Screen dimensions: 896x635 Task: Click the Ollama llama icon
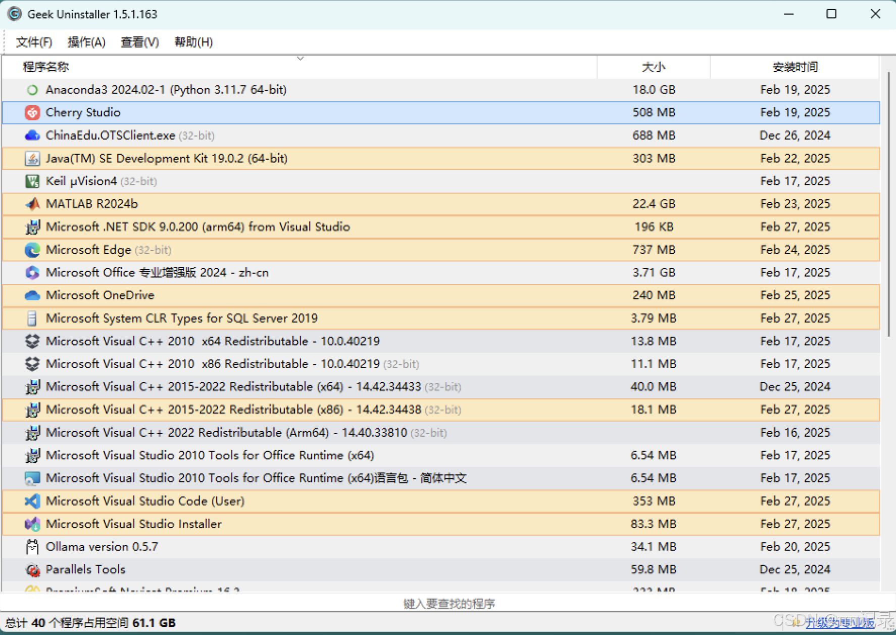pos(32,547)
